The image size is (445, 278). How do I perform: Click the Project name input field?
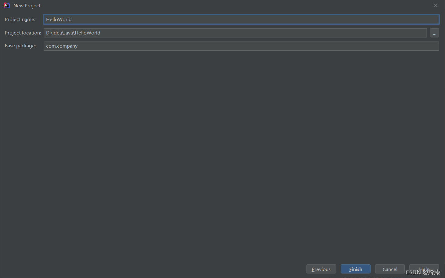[241, 19]
